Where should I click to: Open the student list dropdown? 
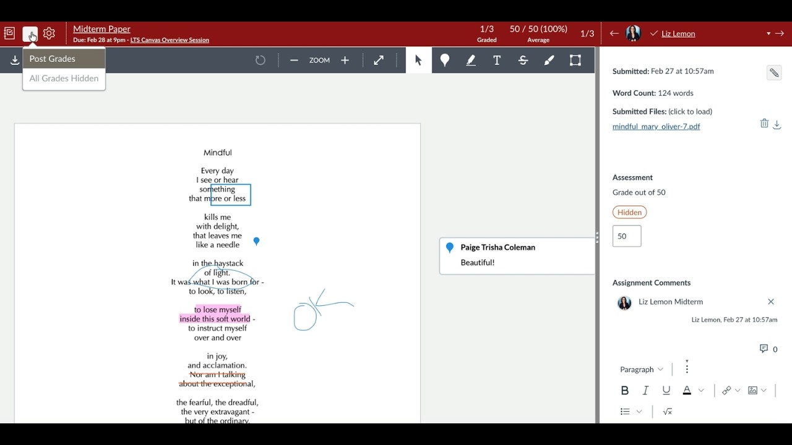[x=768, y=33]
